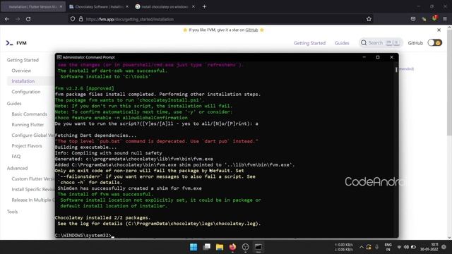The height and width of the screenshot is (254, 452).
Task: Dismiss the GitHub star banner
Action: [439, 30]
